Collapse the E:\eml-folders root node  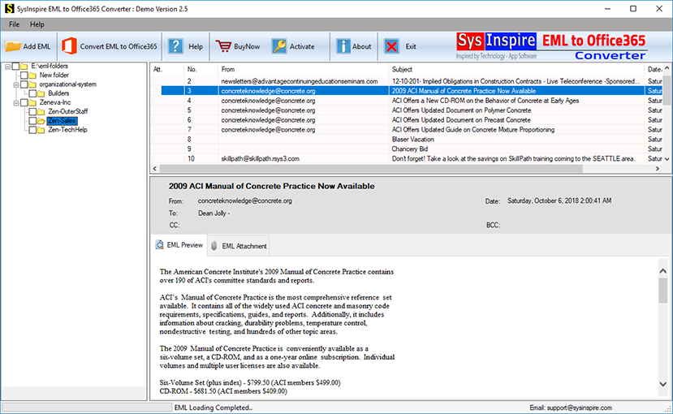click(x=7, y=67)
